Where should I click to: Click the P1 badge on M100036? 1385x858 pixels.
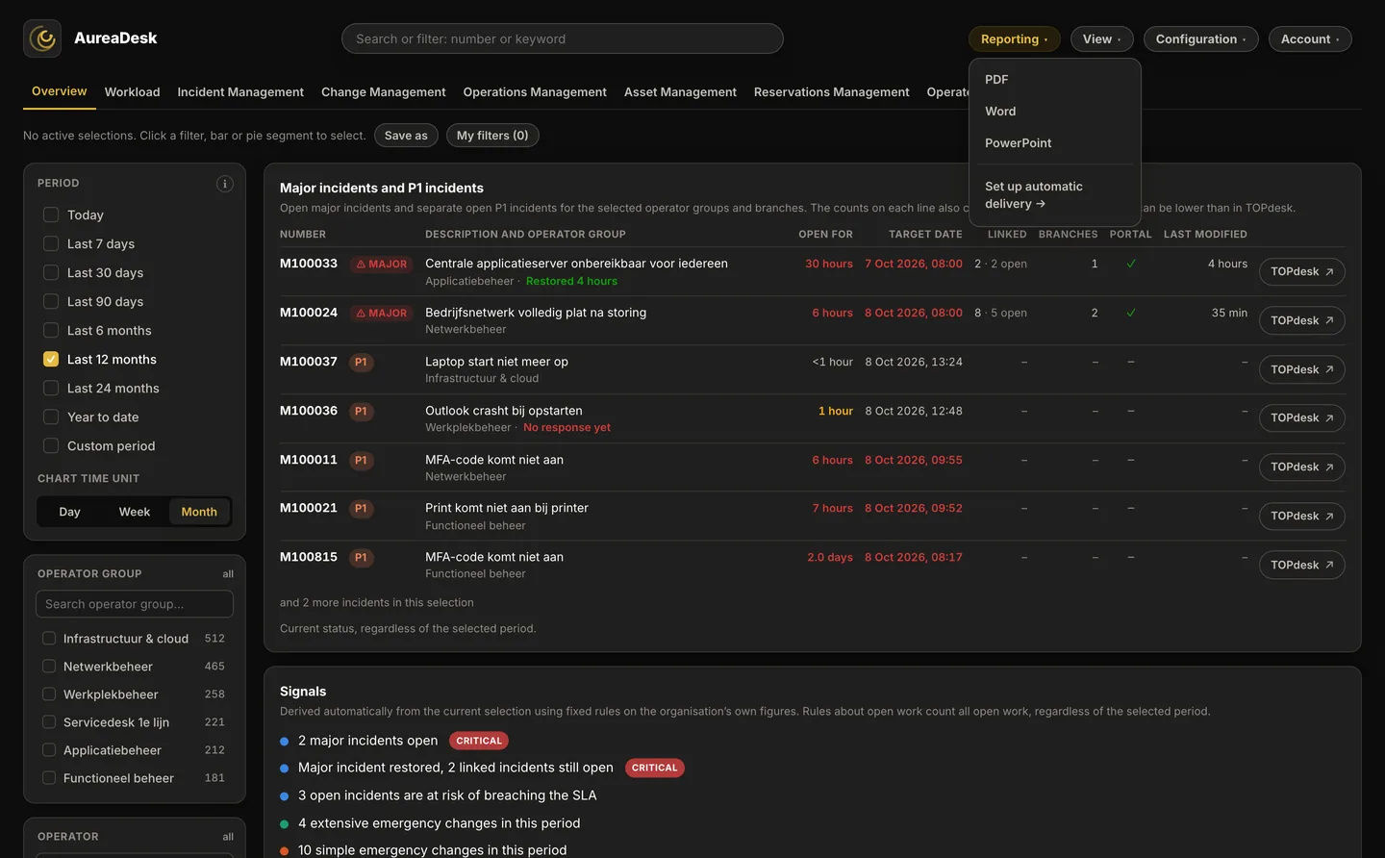click(x=361, y=412)
